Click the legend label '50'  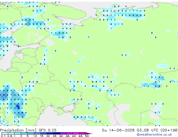(x=87, y=136)
